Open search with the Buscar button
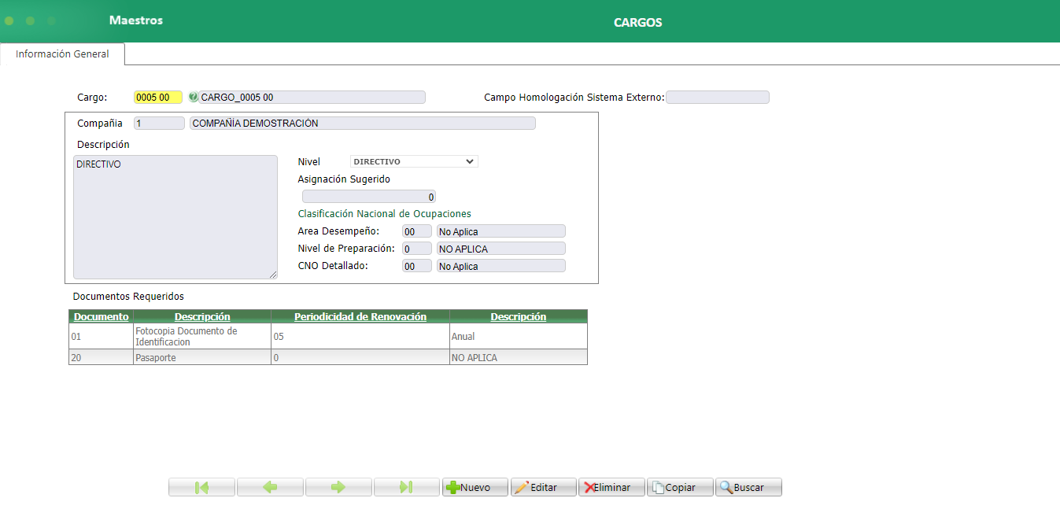The height and width of the screenshot is (513, 1060). point(748,487)
